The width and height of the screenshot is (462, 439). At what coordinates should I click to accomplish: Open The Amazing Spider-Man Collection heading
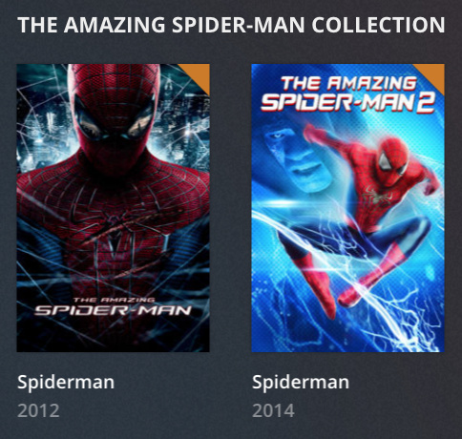click(231, 25)
